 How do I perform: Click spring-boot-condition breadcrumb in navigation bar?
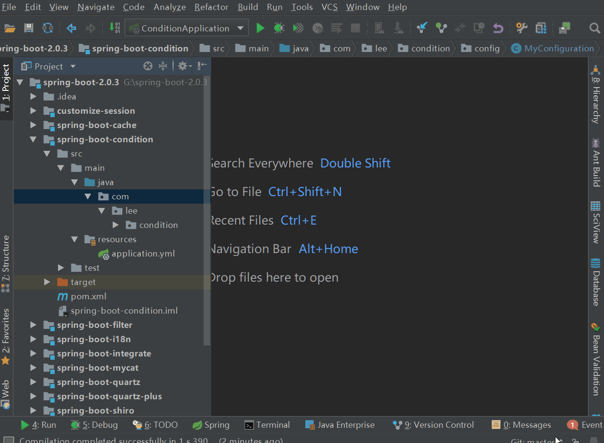134,49
